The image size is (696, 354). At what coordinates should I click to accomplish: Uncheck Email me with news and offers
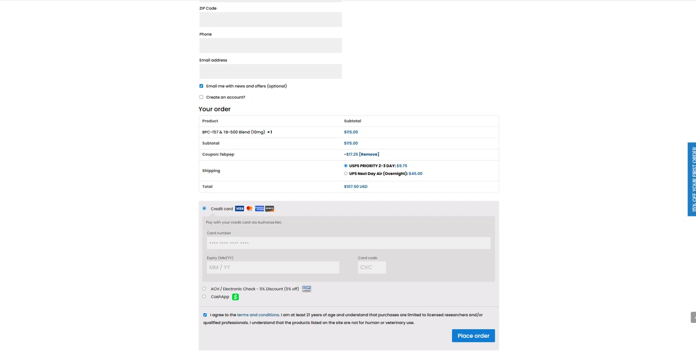[x=201, y=86]
